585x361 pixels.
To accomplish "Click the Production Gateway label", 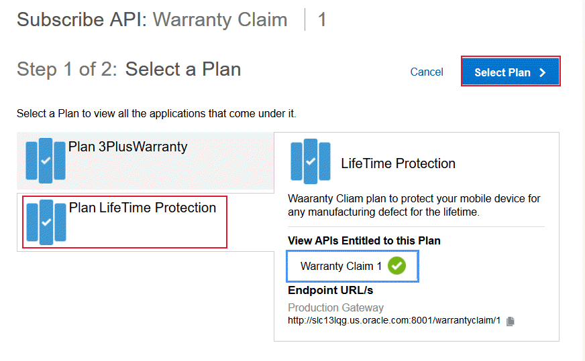I will (335, 307).
